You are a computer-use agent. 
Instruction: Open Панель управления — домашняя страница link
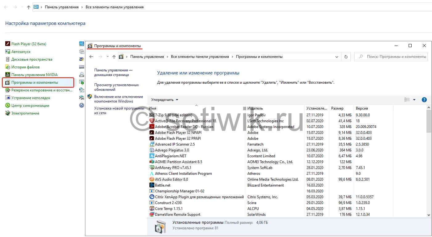point(113,72)
